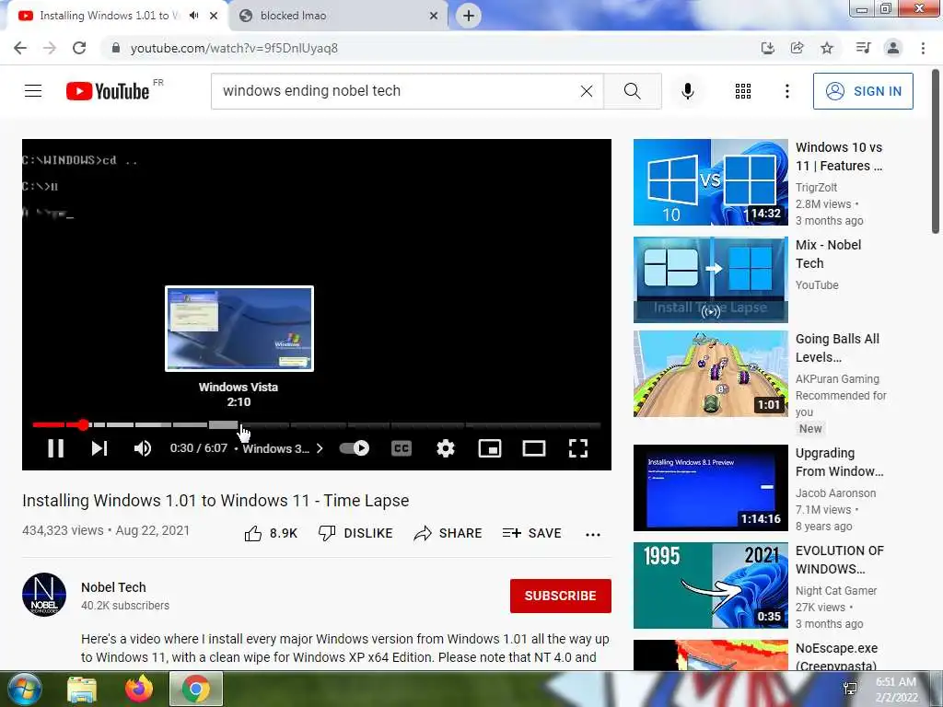943x707 pixels.
Task: Open YouTube settings three-dot menu
Action: (786, 91)
